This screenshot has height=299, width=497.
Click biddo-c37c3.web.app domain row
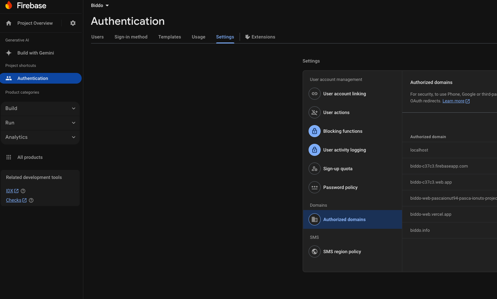[x=449, y=182]
